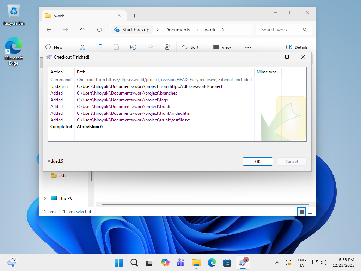Click the Refresh icon in Explorer
This screenshot has height=271, width=361.
99,30
